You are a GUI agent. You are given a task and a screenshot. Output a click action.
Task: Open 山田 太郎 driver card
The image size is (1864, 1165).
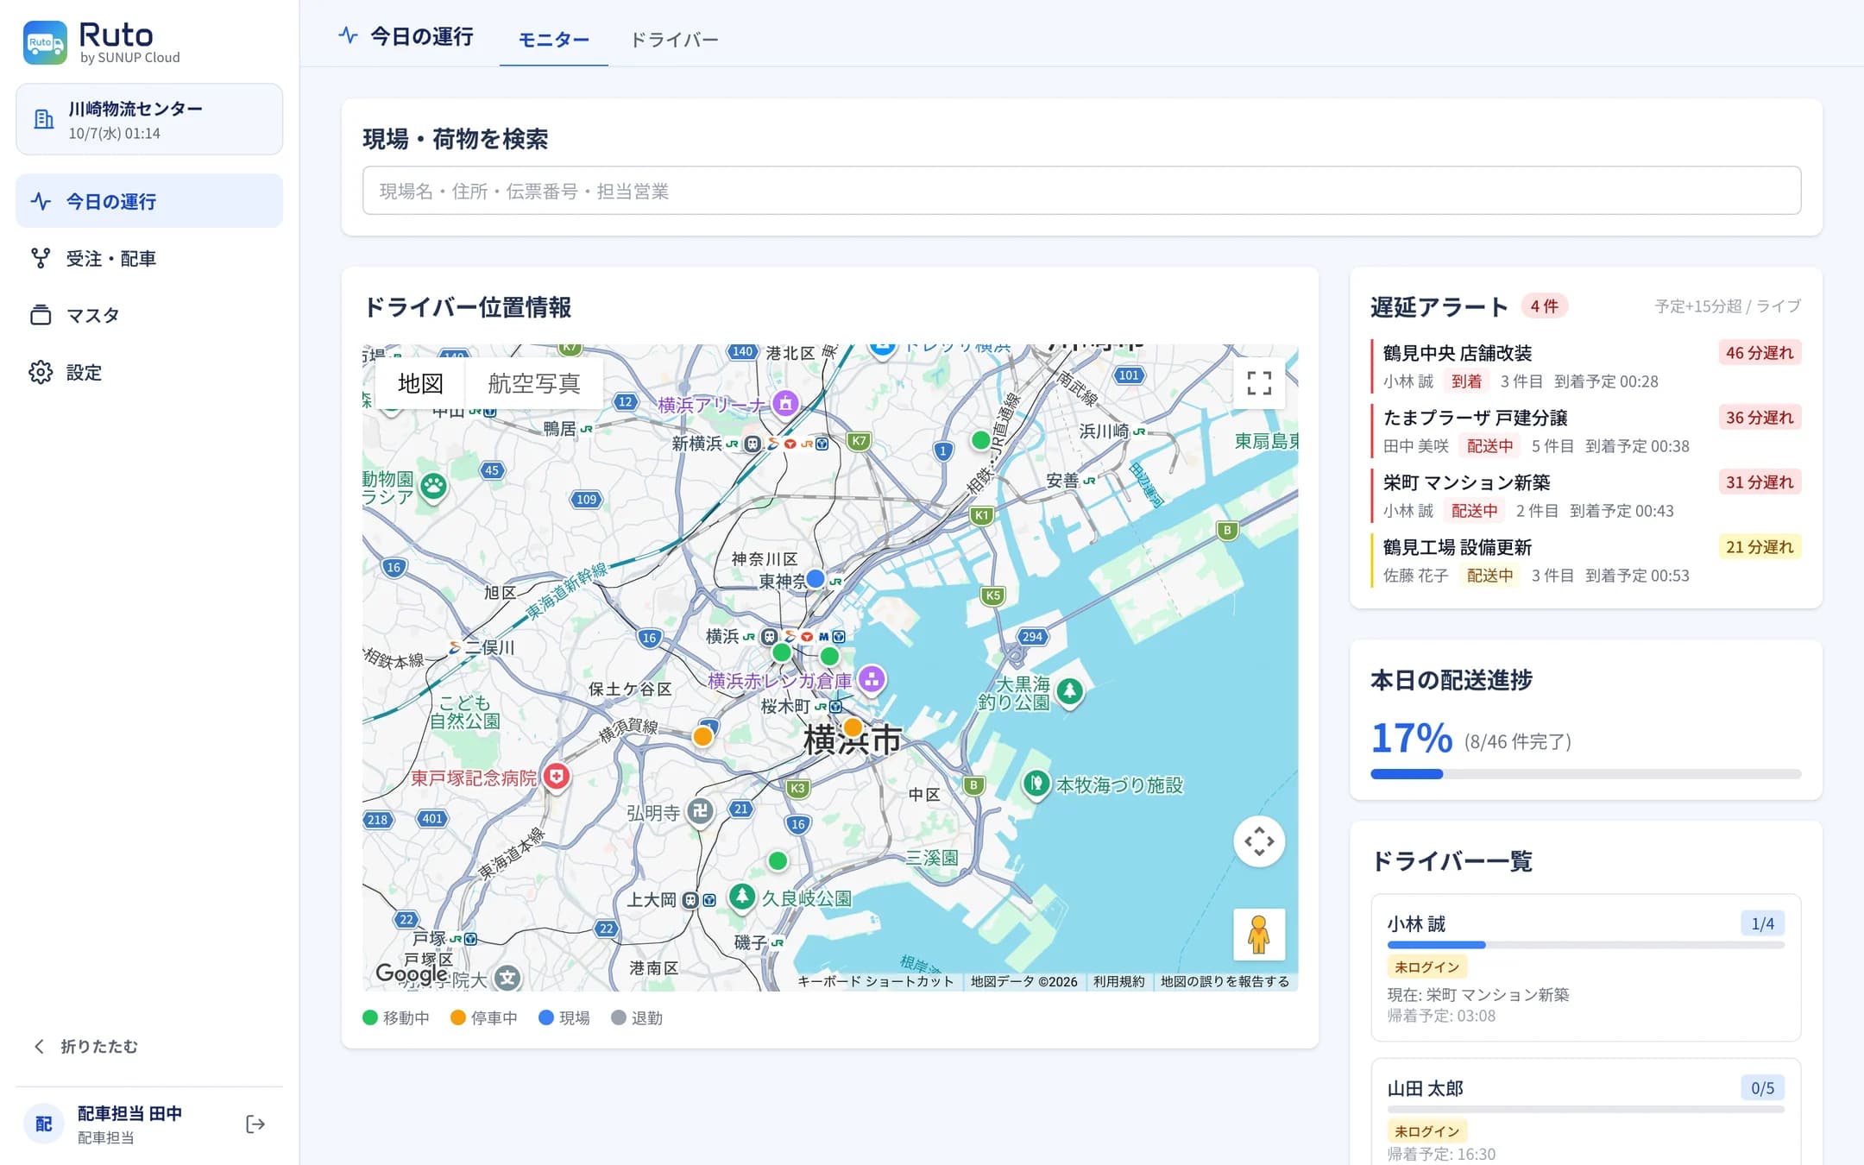point(1586,1111)
